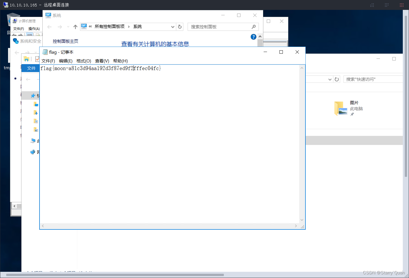Viewport: 409px width, 278px height.
Task: Select the network icon in Explorer sidebar
Action: pos(33,152)
